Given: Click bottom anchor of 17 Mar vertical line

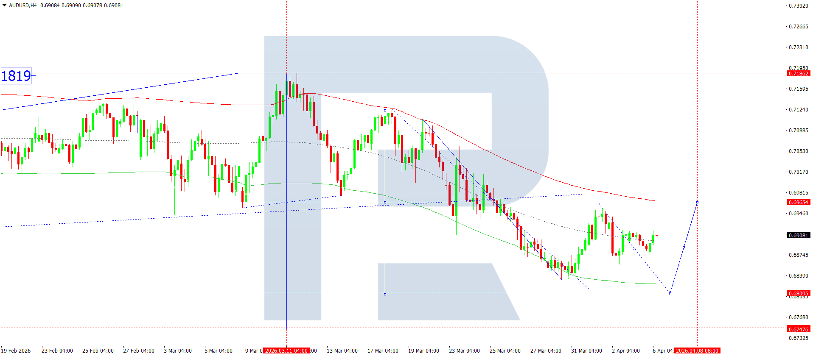Looking at the screenshot, I should pos(385,294).
